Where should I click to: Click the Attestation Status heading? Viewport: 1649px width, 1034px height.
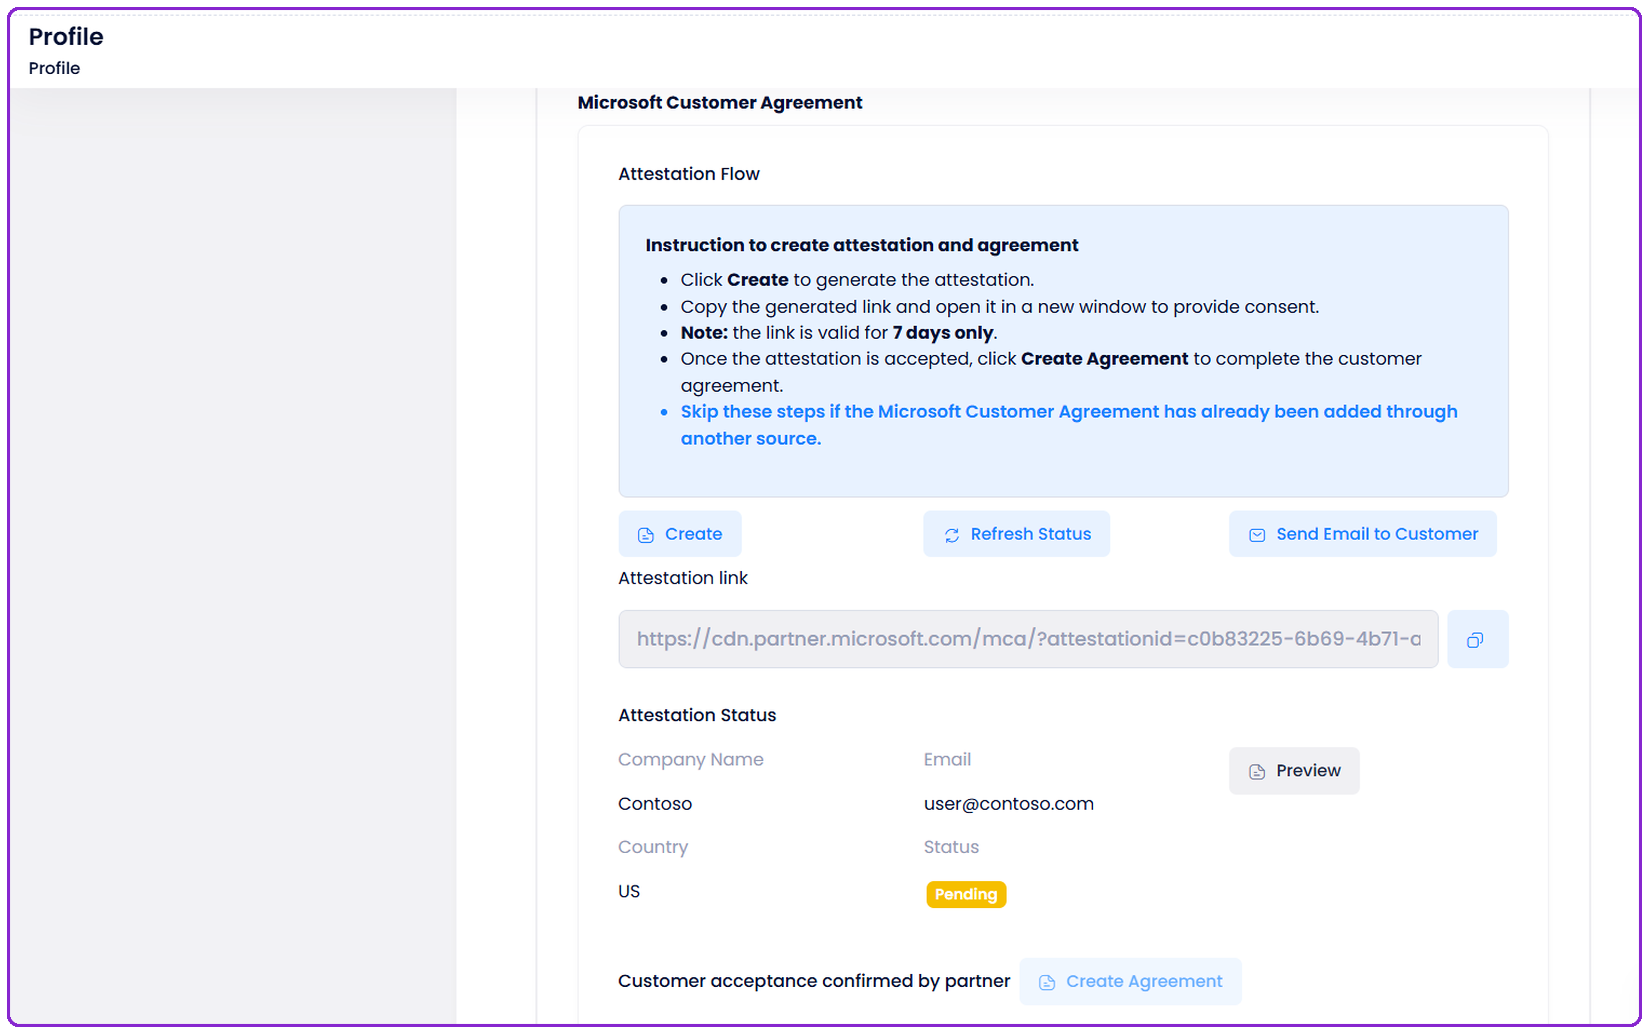[697, 715]
